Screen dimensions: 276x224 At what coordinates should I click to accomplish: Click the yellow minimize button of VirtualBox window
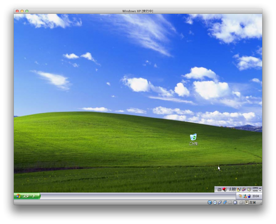(22, 11)
